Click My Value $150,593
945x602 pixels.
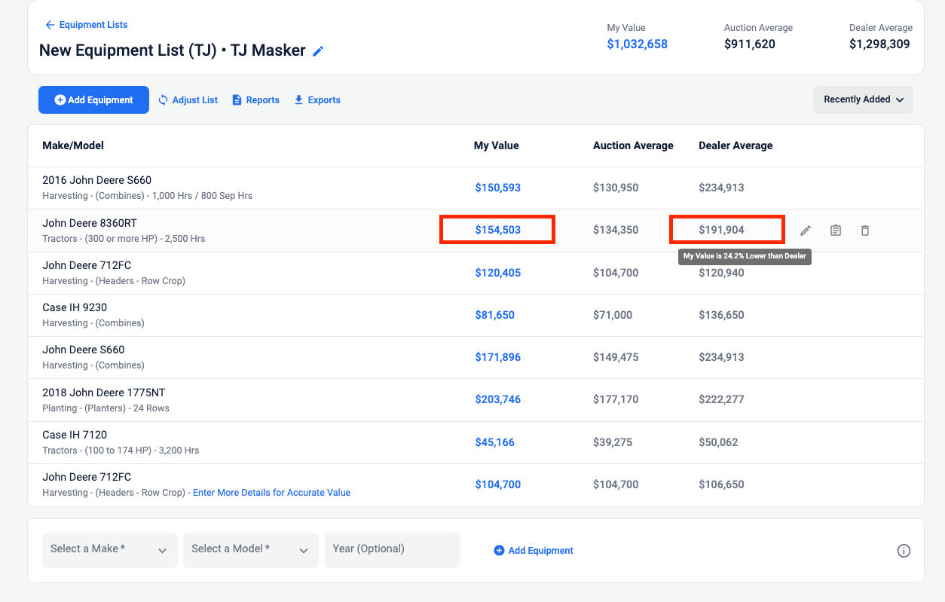tap(497, 188)
